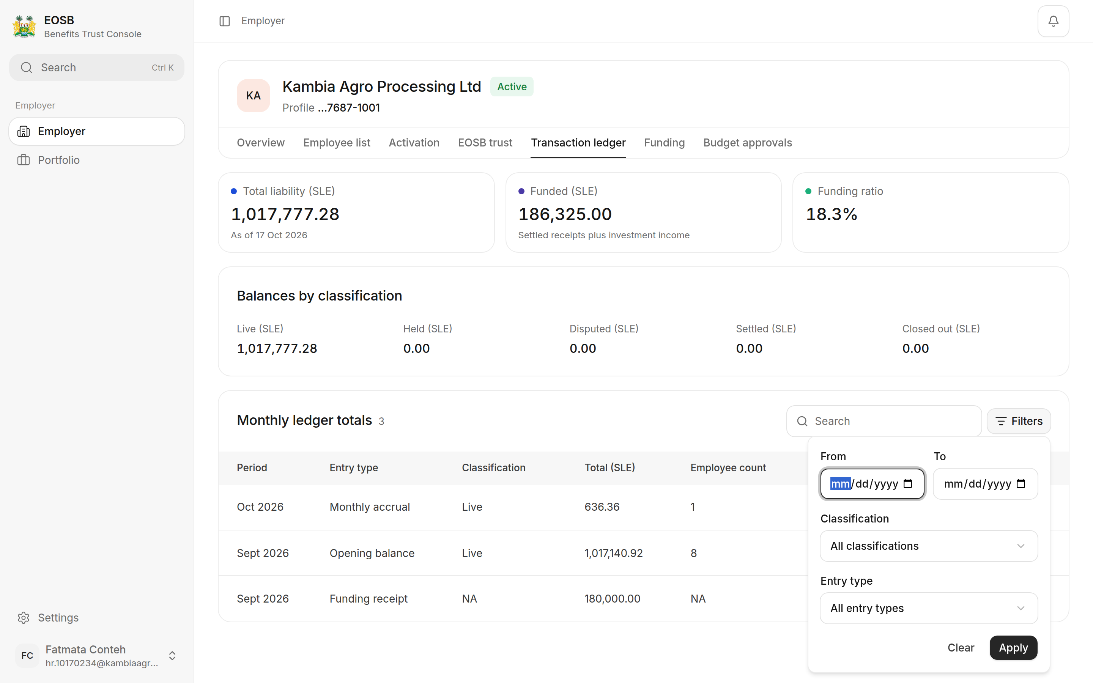Select Employer in the sidebar

(97, 131)
